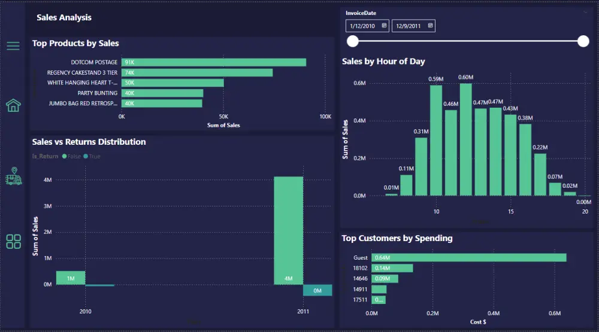The image size is (599, 332).
Task: Click the Top Products by Sales heading
Action: click(75, 44)
